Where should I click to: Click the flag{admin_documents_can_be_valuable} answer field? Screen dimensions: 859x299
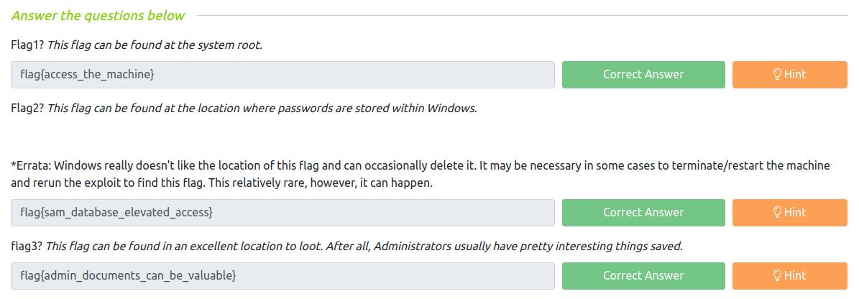point(282,276)
